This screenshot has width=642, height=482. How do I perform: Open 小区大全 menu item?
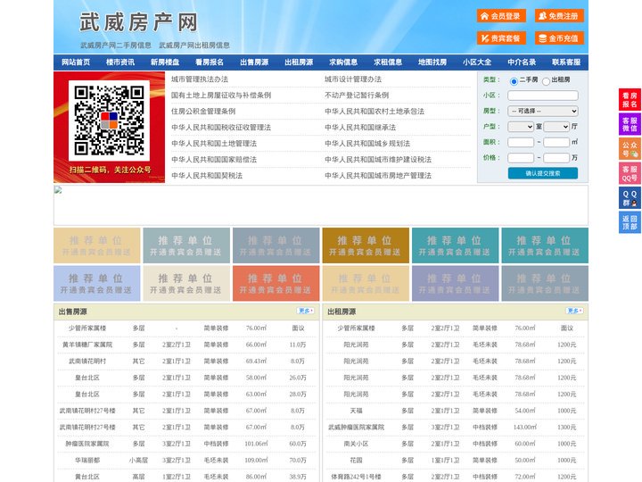pos(477,62)
